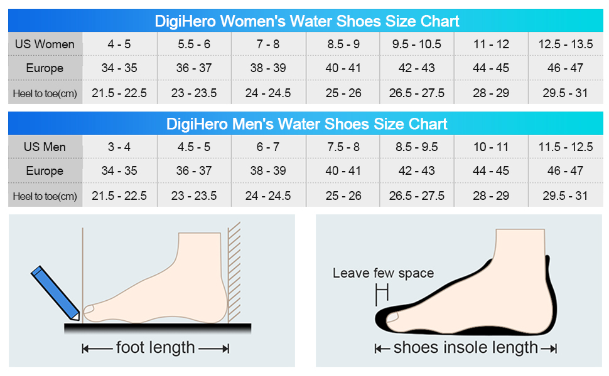Click the Leave few space label

(383, 273)
